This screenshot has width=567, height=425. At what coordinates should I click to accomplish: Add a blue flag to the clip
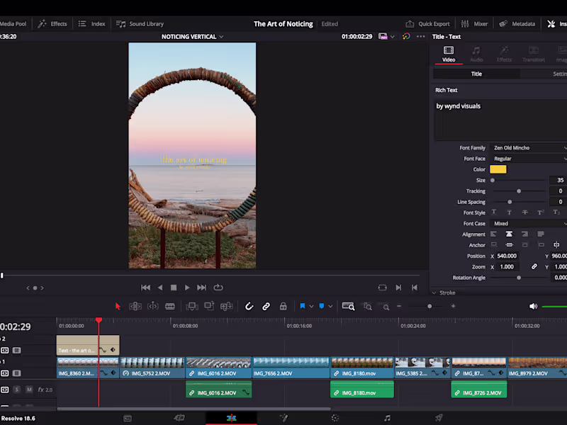click(303, 306)
